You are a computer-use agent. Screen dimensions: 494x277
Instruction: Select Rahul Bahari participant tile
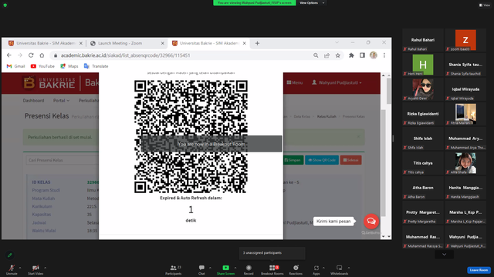coord(423,40)
